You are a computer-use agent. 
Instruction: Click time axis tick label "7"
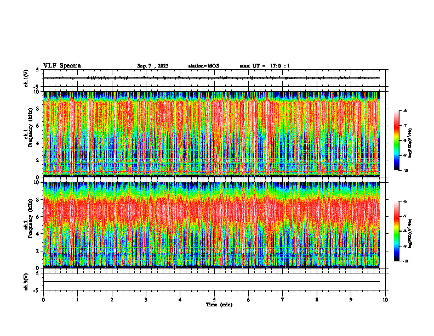tap(283, 300)
